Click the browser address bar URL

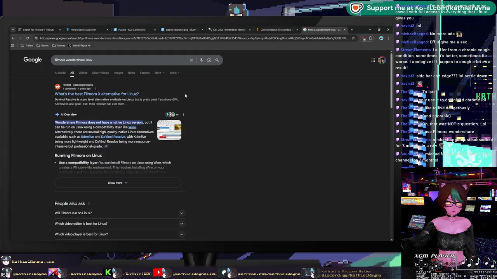point(193,38)
